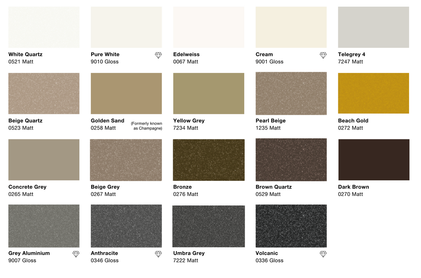Select the Beach Gold color swatch

coord(373,93)
